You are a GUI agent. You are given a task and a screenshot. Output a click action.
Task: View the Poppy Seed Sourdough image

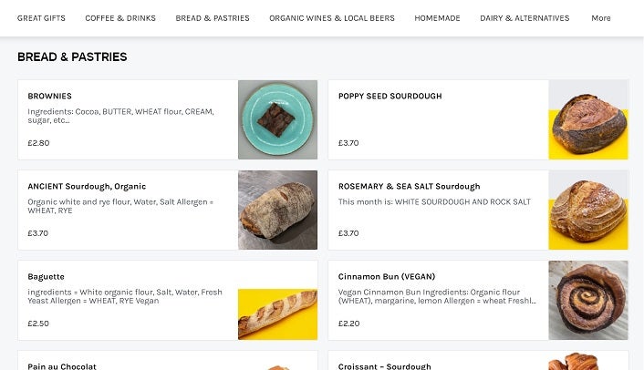click(587, 119)
